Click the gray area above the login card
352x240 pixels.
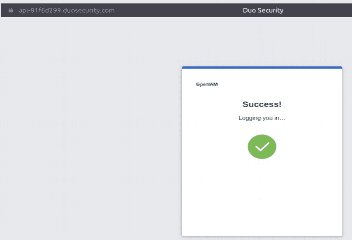coord(262,41)
